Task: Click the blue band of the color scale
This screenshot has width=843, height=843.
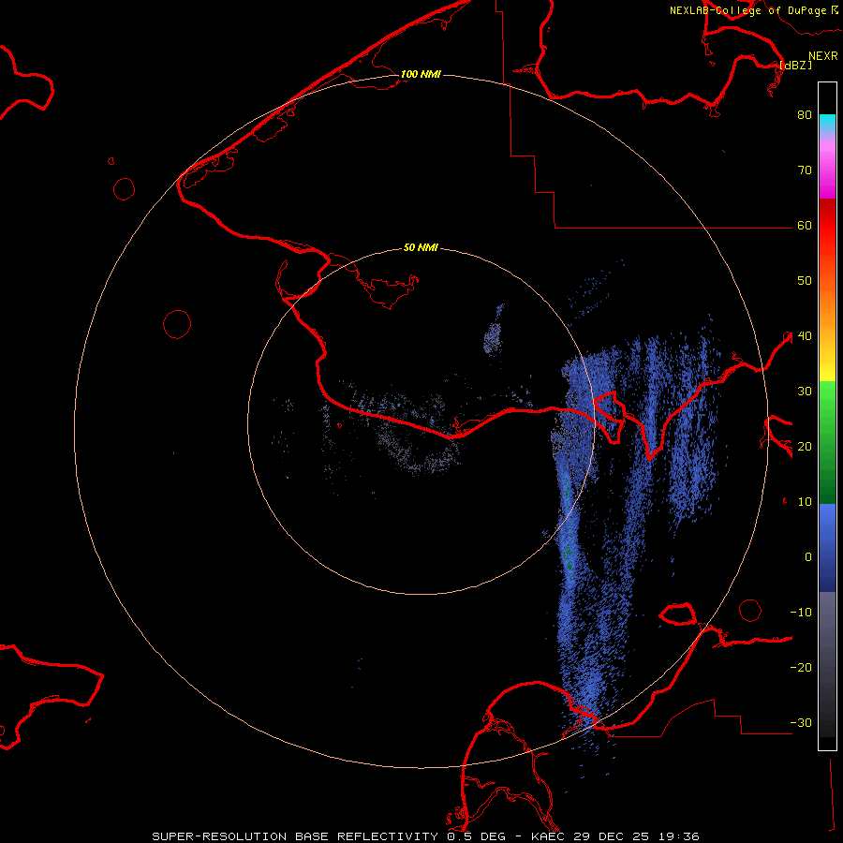Action: pyautogui.click(x=827, y=547)
